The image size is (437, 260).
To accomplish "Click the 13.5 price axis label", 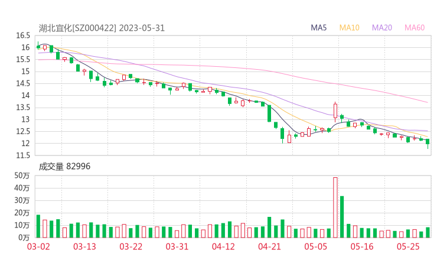I will point(23,108).
